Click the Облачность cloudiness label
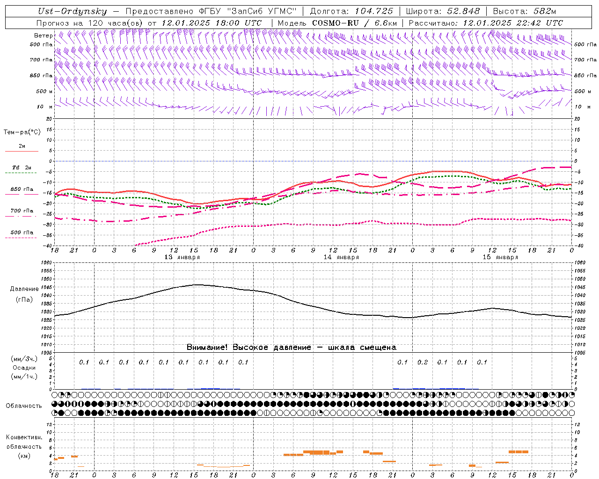599x479 pixels. pyautogui.click(x=24, y=406)
